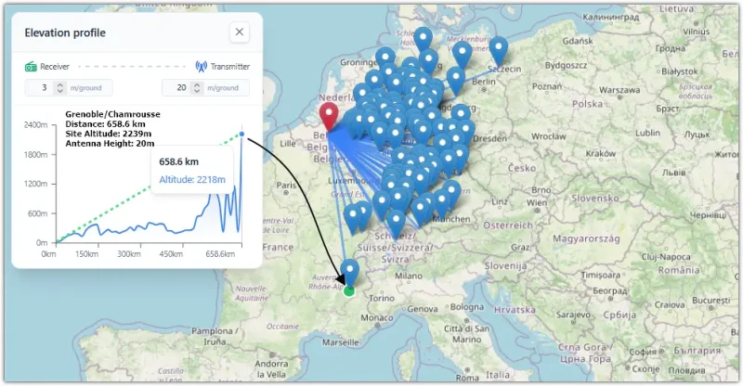This screenshot has height=386, width=743.
Task: Select the marker left of Dresden label
Action: click(x=466, y=132)
